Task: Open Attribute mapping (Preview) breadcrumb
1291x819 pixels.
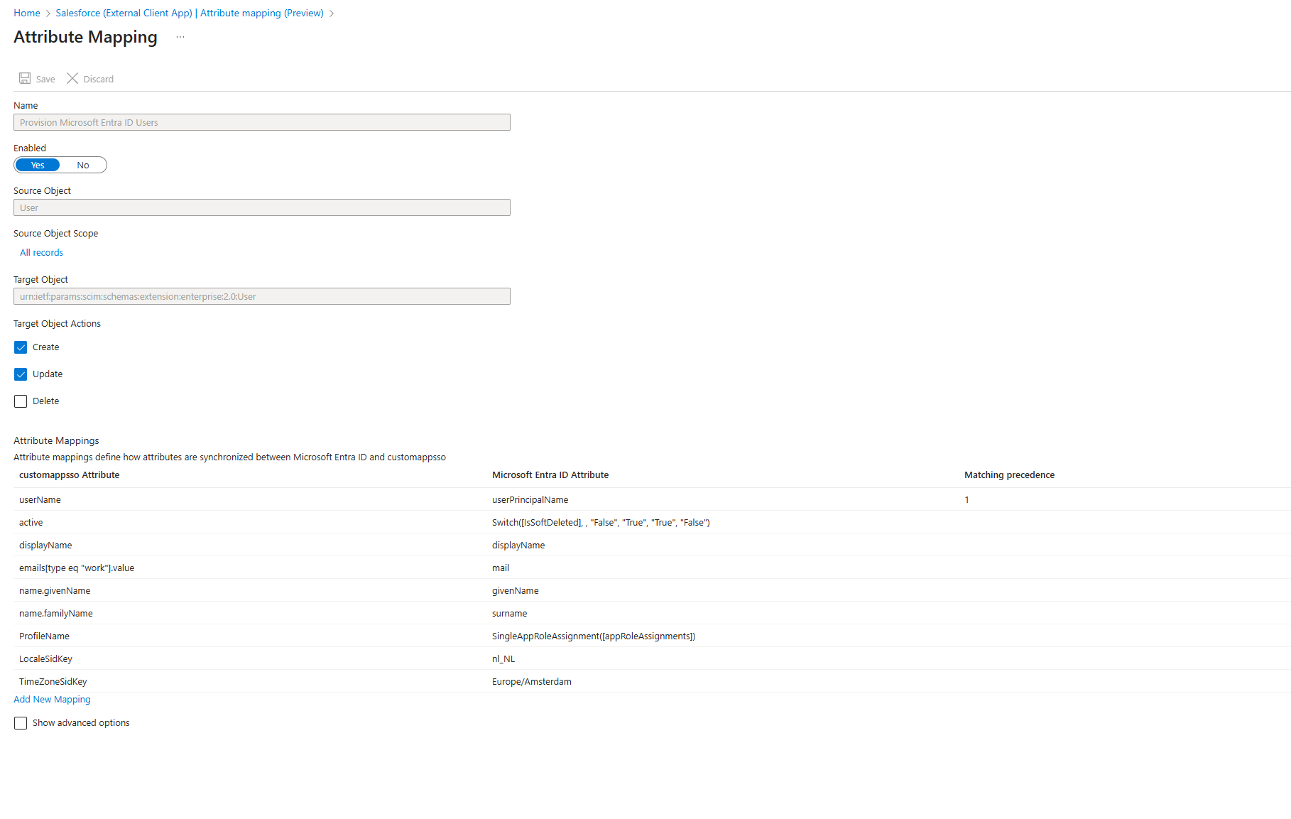Action: pyautogui.click(x=261, y=13)
